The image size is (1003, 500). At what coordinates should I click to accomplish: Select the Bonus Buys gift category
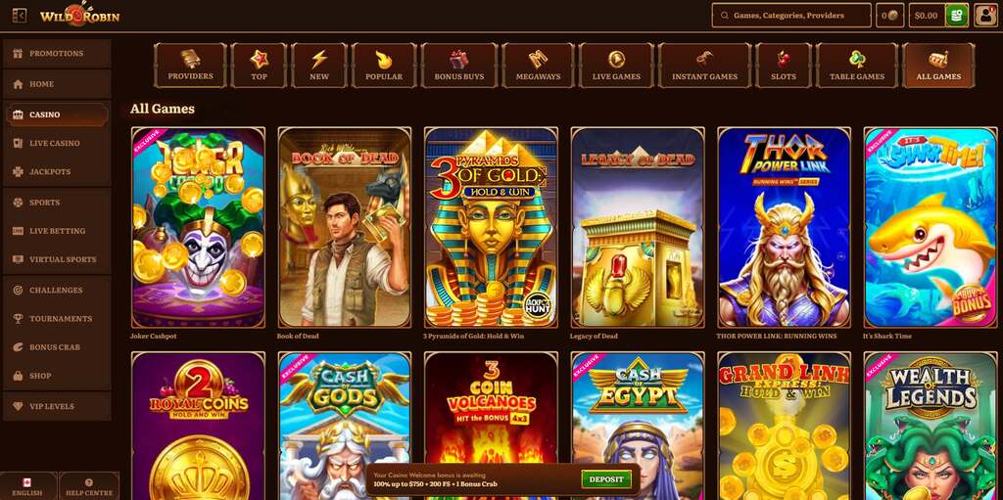(x=458, y=66)
